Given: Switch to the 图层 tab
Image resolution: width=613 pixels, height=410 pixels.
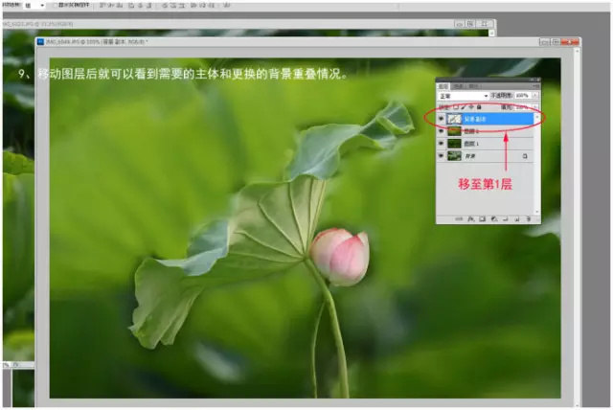Looking at the screenshot, I should [443, 86].
